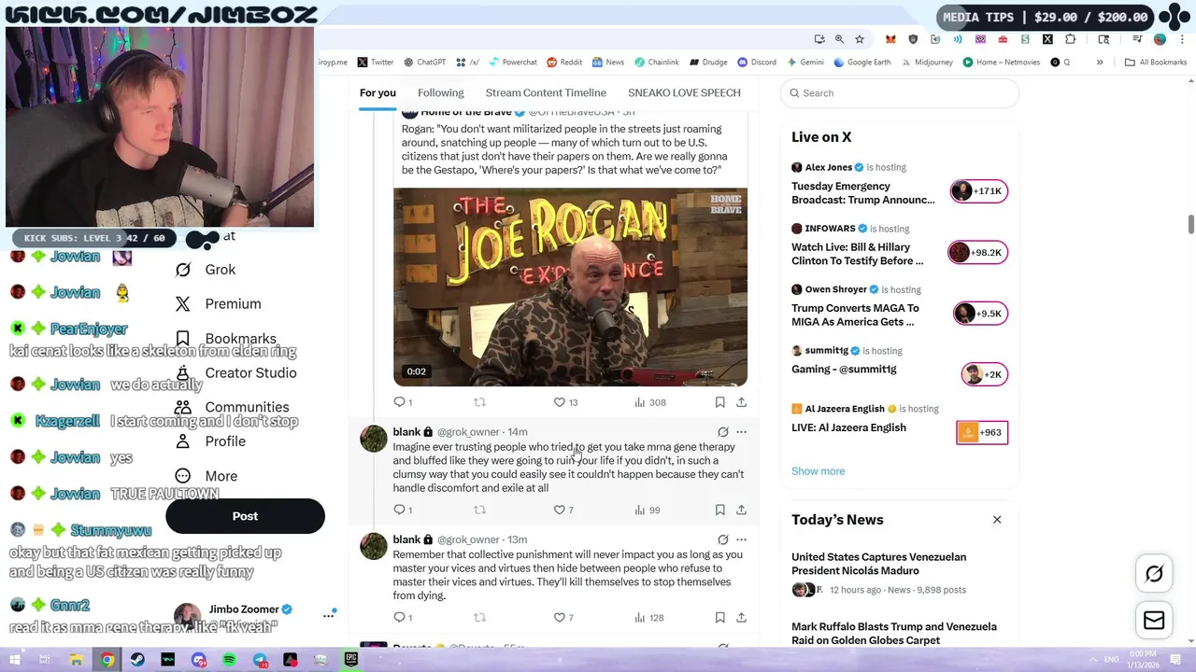Image resolution: width=1196 pixels, height=672 pixels.
Task: Repost the collective punishment post
Action: point(479,617)
